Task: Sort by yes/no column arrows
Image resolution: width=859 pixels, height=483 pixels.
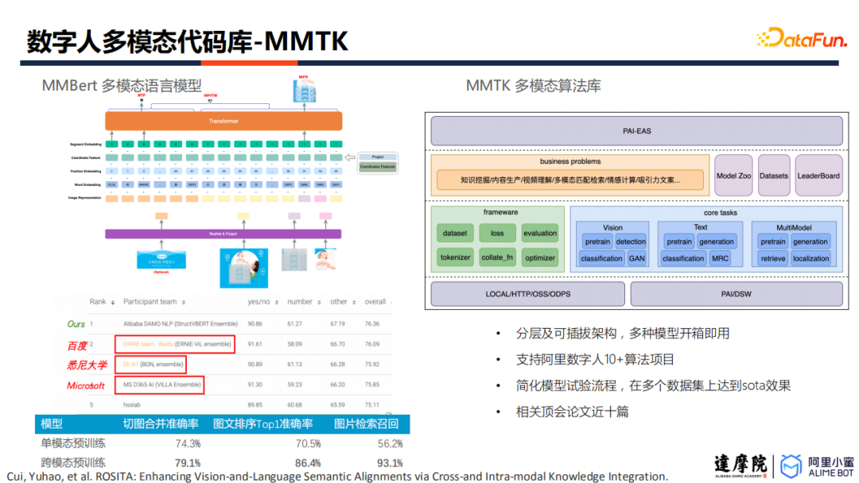Action: pyautogui.click(x=277, y=303)
